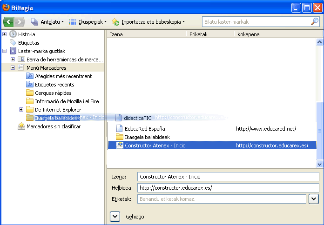
Task: Click the De Internet Explorer folder icon
Action: pyautogui.click(x=30, y=109)
